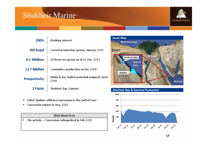Viewport: 207px width, 146px height.
Task: Click the '2015 Work Plan' table header
Action: point(64,116)
